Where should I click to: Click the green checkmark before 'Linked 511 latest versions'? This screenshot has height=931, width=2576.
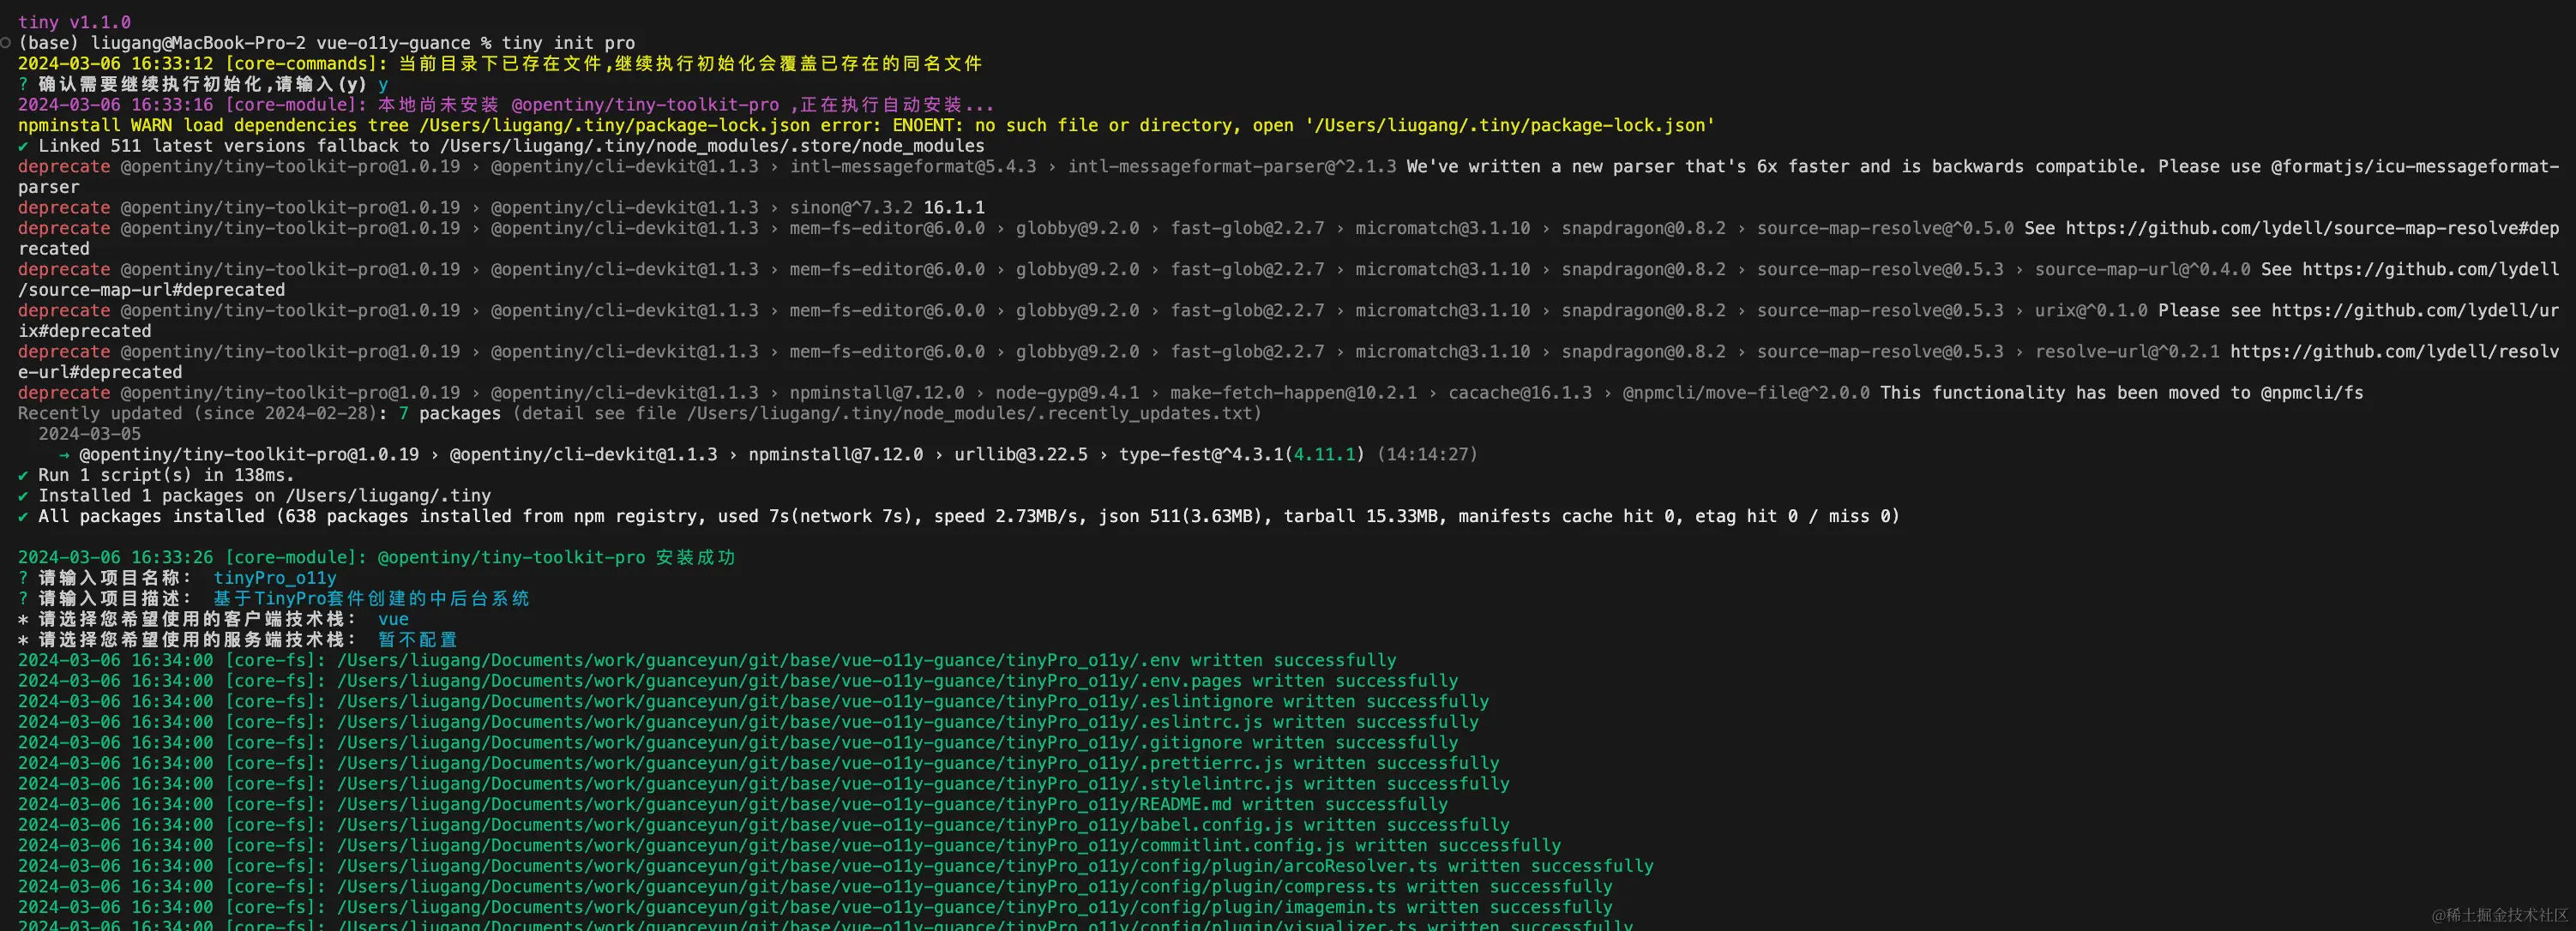point(23,146)
